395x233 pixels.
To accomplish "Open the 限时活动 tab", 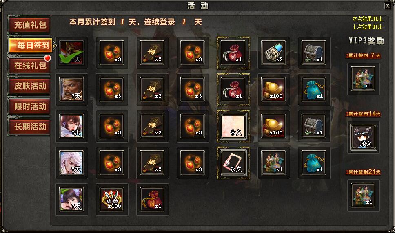I will tap(30, 106).
